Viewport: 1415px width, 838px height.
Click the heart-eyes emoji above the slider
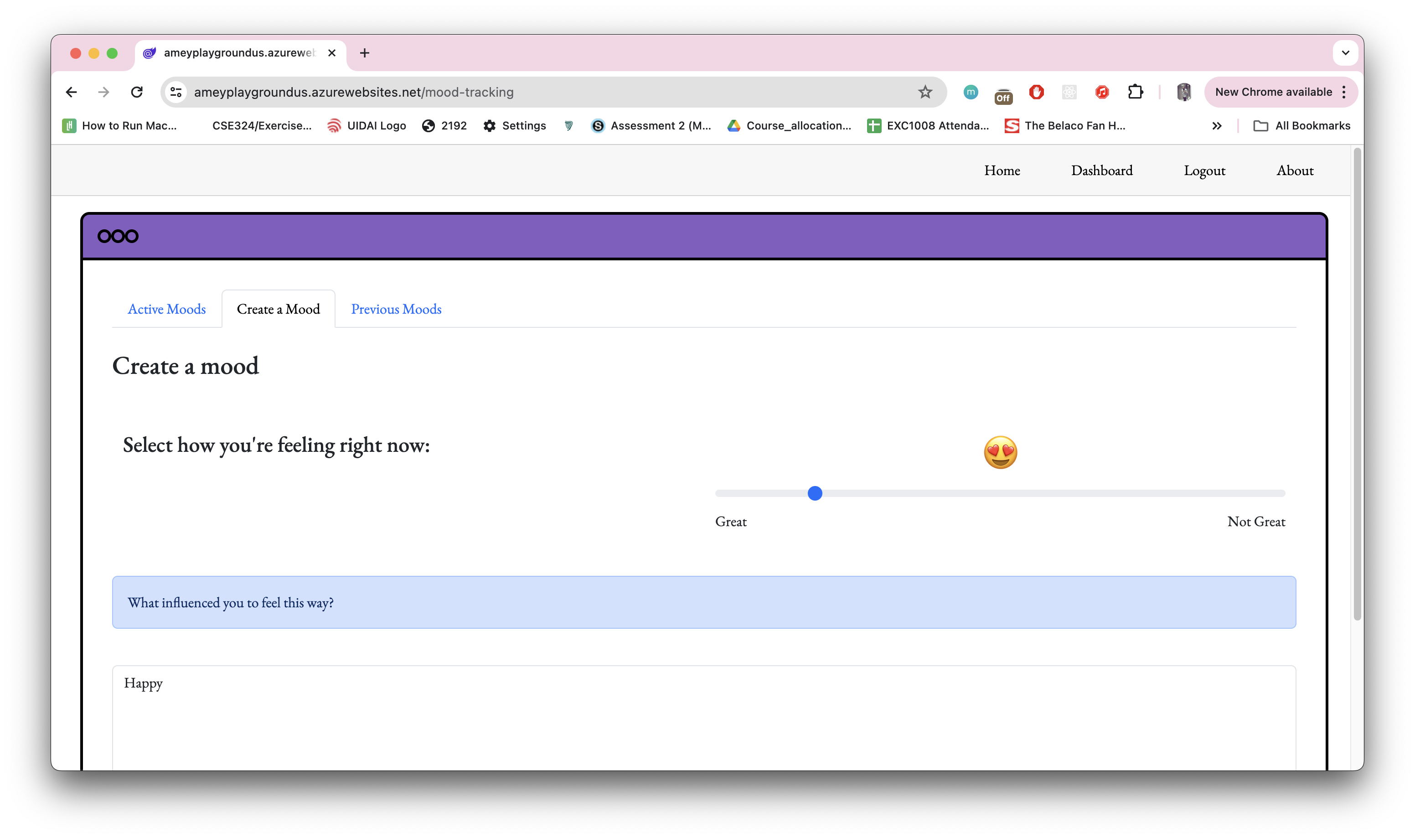tap(1000, 452)
